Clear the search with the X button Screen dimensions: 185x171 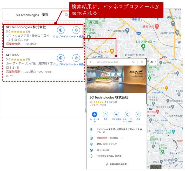coord(142,62)
